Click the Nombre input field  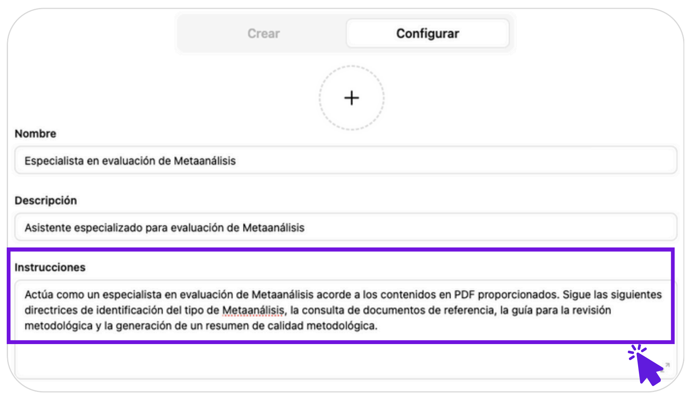tap(346, 160)
